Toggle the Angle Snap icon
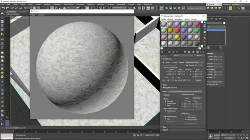250x140 pixels. coord(96,8)
